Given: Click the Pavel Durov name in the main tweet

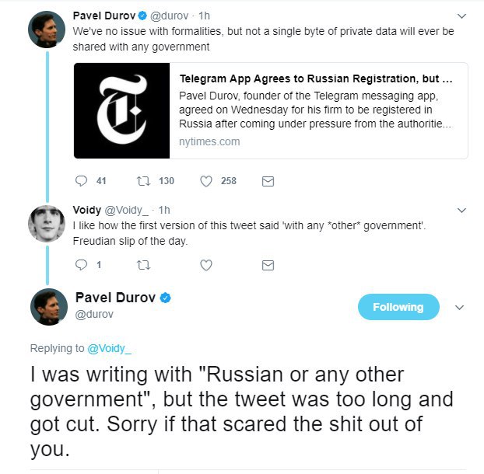Looking at the screenshot, I should (115, 298).
